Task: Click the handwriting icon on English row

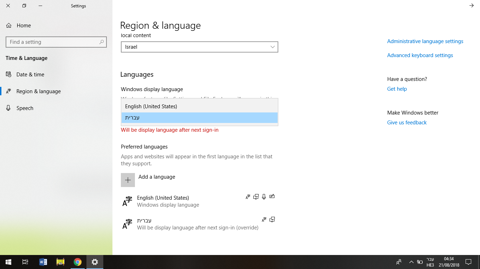Action: point(272,197)
